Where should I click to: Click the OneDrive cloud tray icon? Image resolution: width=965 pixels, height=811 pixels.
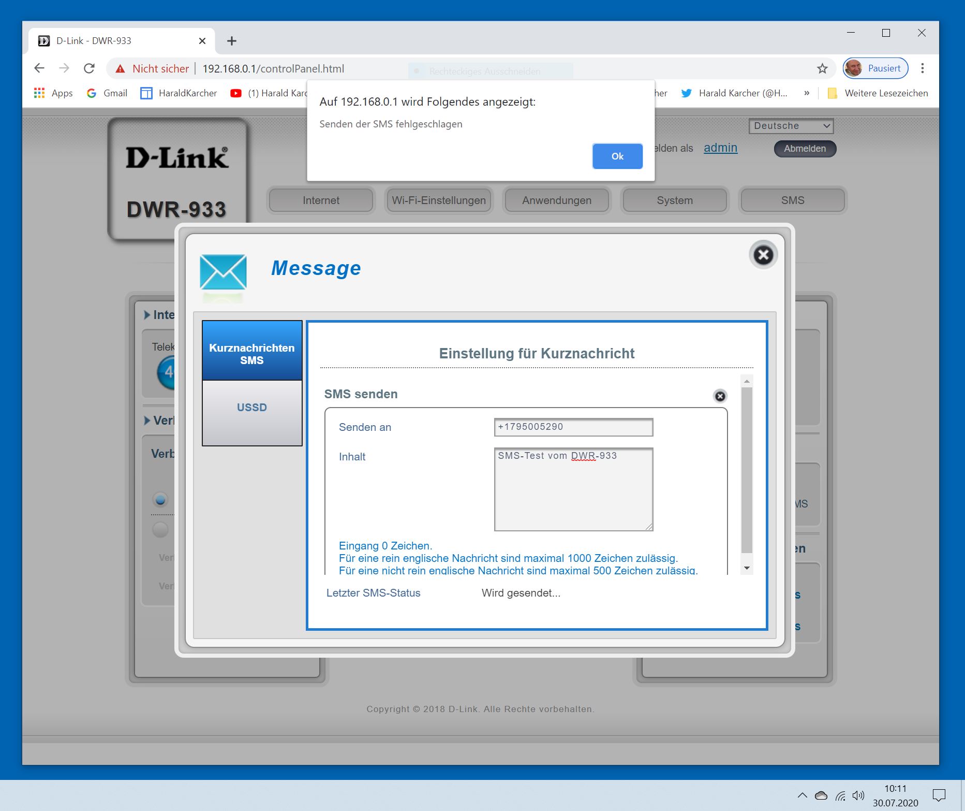coord(821,795)
